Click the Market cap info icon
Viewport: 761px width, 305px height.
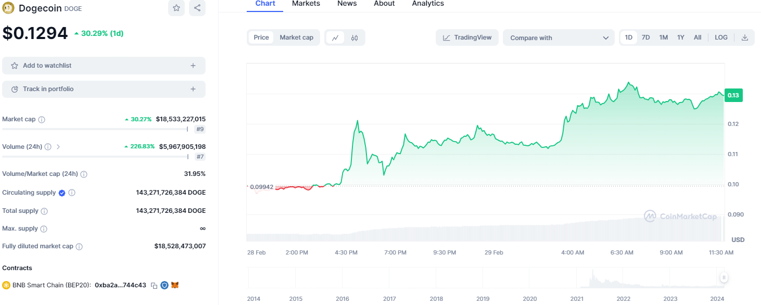(42, 119)
